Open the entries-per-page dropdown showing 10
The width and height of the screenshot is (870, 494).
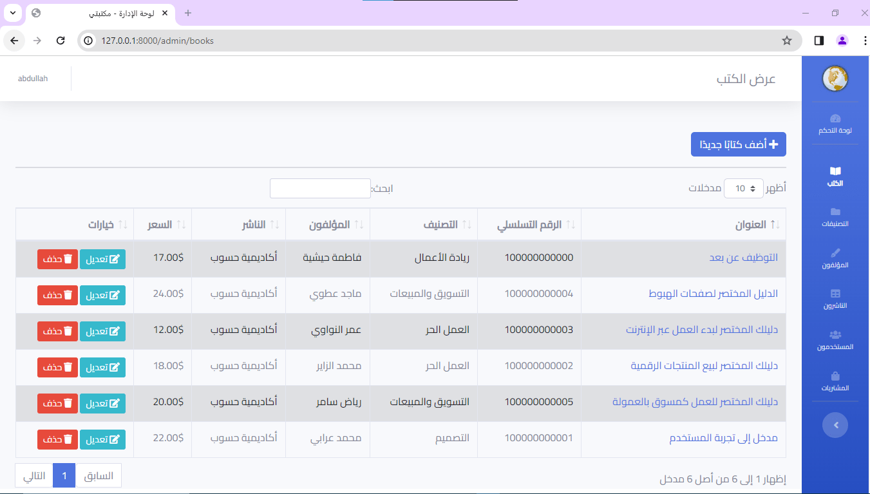pyautogui.click(x=744, y=189)
